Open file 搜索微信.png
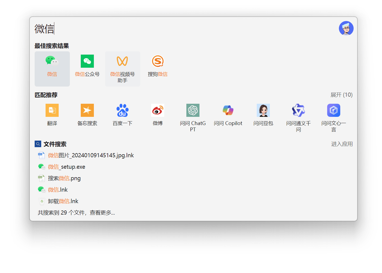 pos(64,178)
